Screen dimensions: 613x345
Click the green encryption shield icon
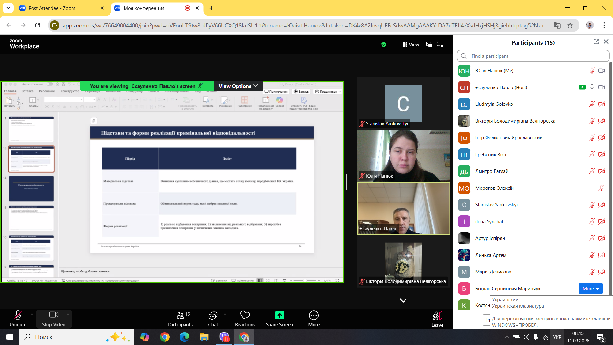(x=384, y=45)
